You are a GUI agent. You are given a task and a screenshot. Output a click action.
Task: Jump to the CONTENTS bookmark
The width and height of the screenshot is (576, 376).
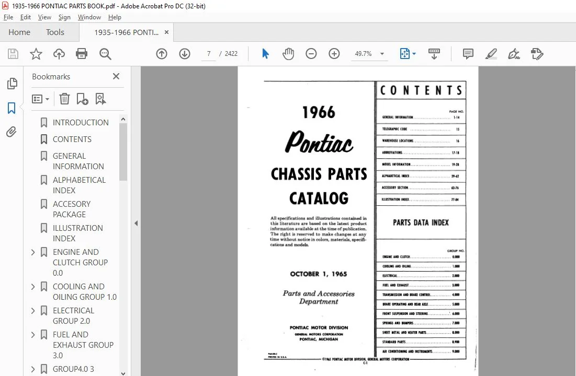[72, 139]
